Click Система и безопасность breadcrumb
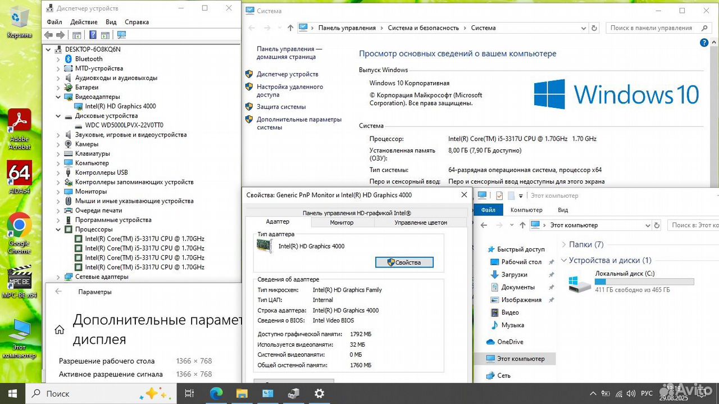This screenshot has height=404, width=719. (423, 28)
